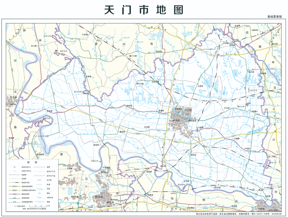Click the 基础要素版 version label

[274, 17]
